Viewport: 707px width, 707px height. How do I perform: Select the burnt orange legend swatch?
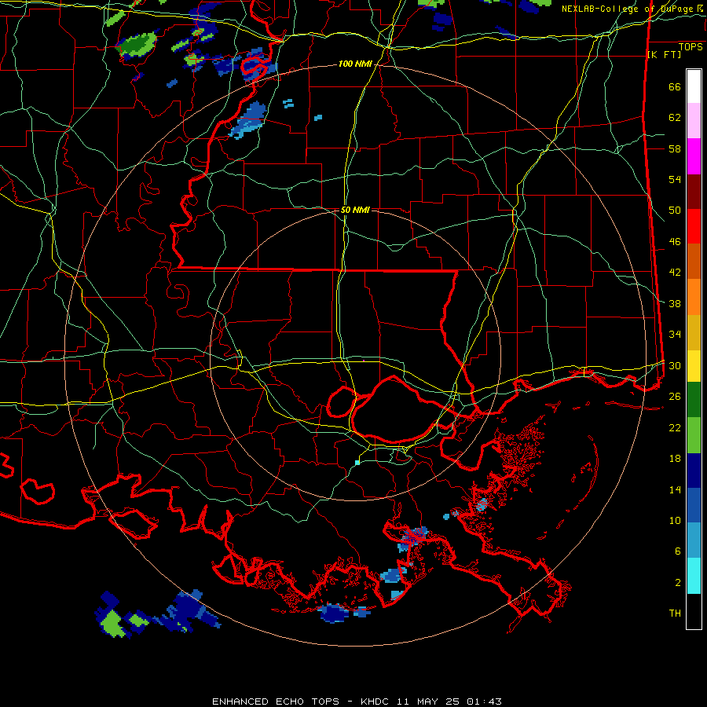[x=694, y=262]
